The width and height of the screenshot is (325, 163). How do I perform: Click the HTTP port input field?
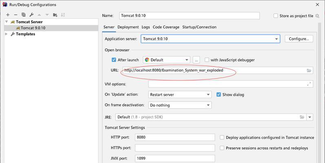175,137
